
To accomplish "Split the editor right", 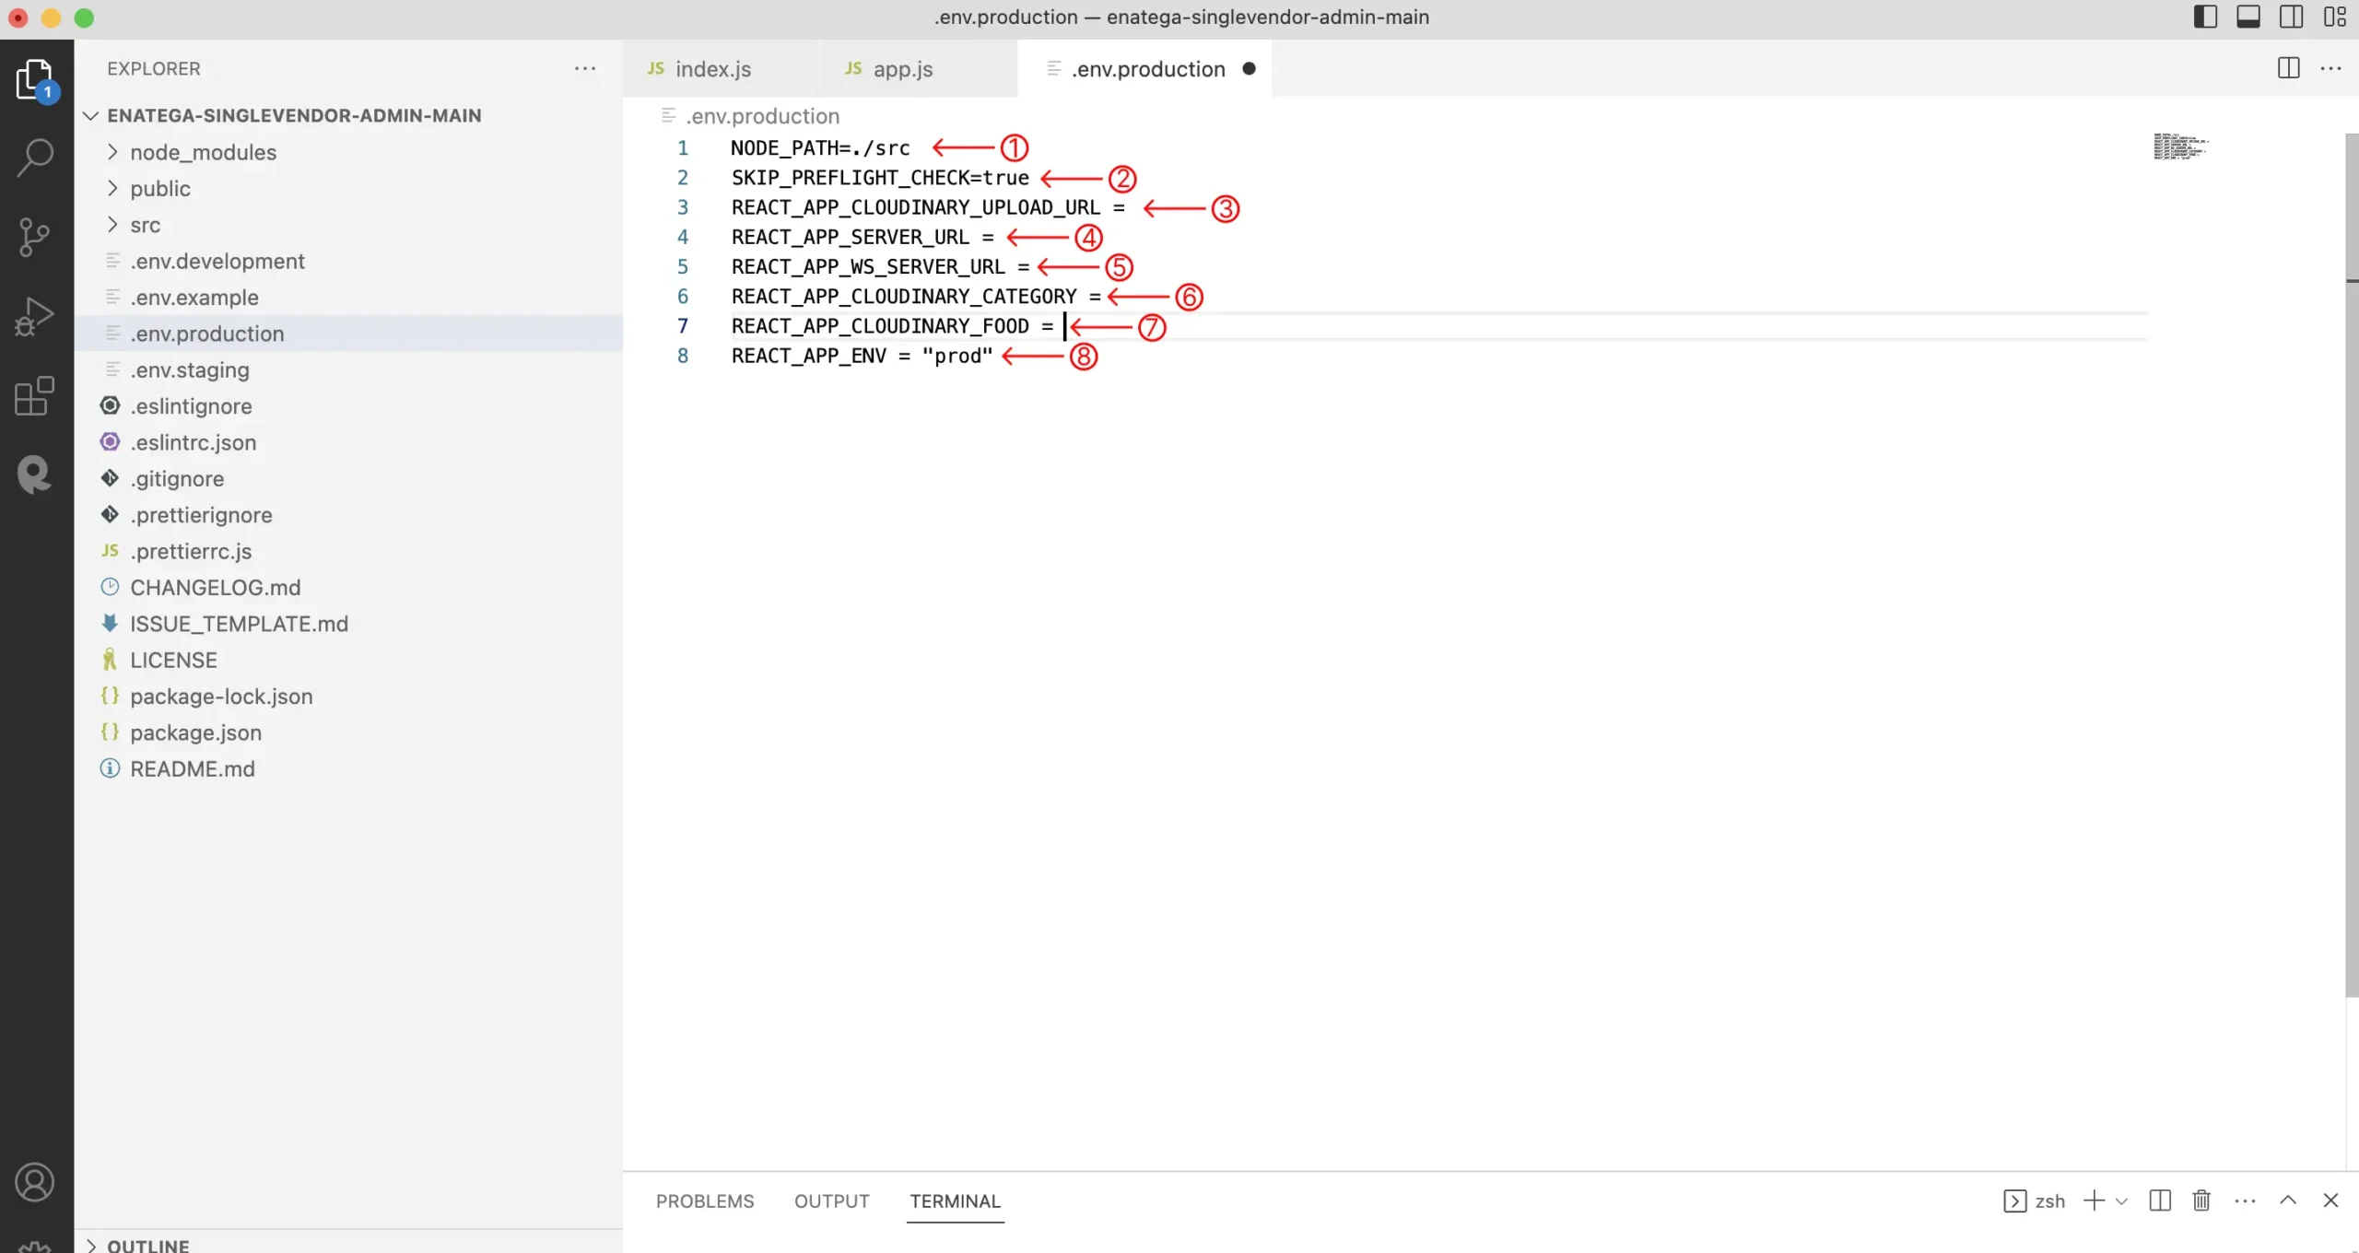I will coord(2288,68).
